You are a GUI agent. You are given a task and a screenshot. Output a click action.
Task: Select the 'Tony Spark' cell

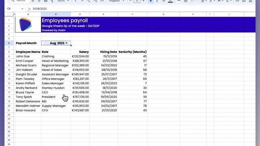pos(28,97)
